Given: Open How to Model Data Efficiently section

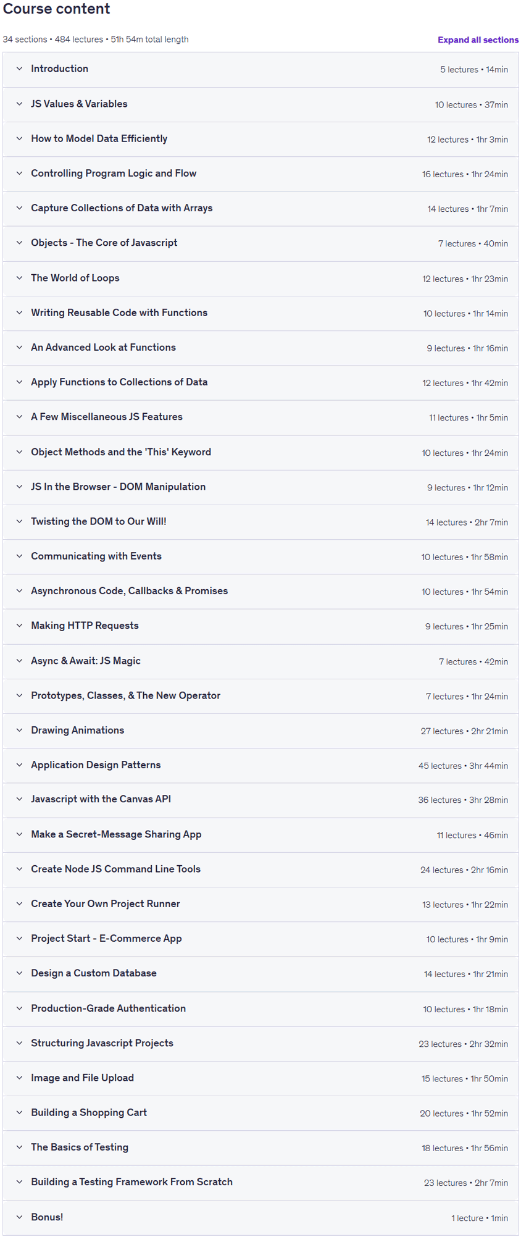Looking at the screenshot, I should click(260, 139).
